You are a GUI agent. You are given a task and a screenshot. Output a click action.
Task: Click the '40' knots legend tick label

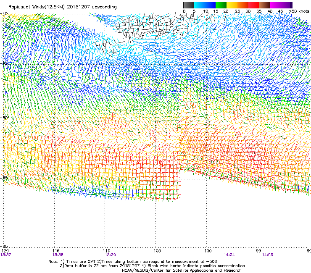coord(270,11)
